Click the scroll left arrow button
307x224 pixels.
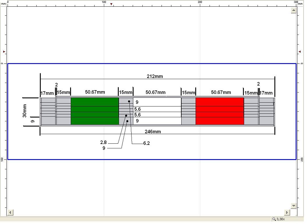click(10, 212)
